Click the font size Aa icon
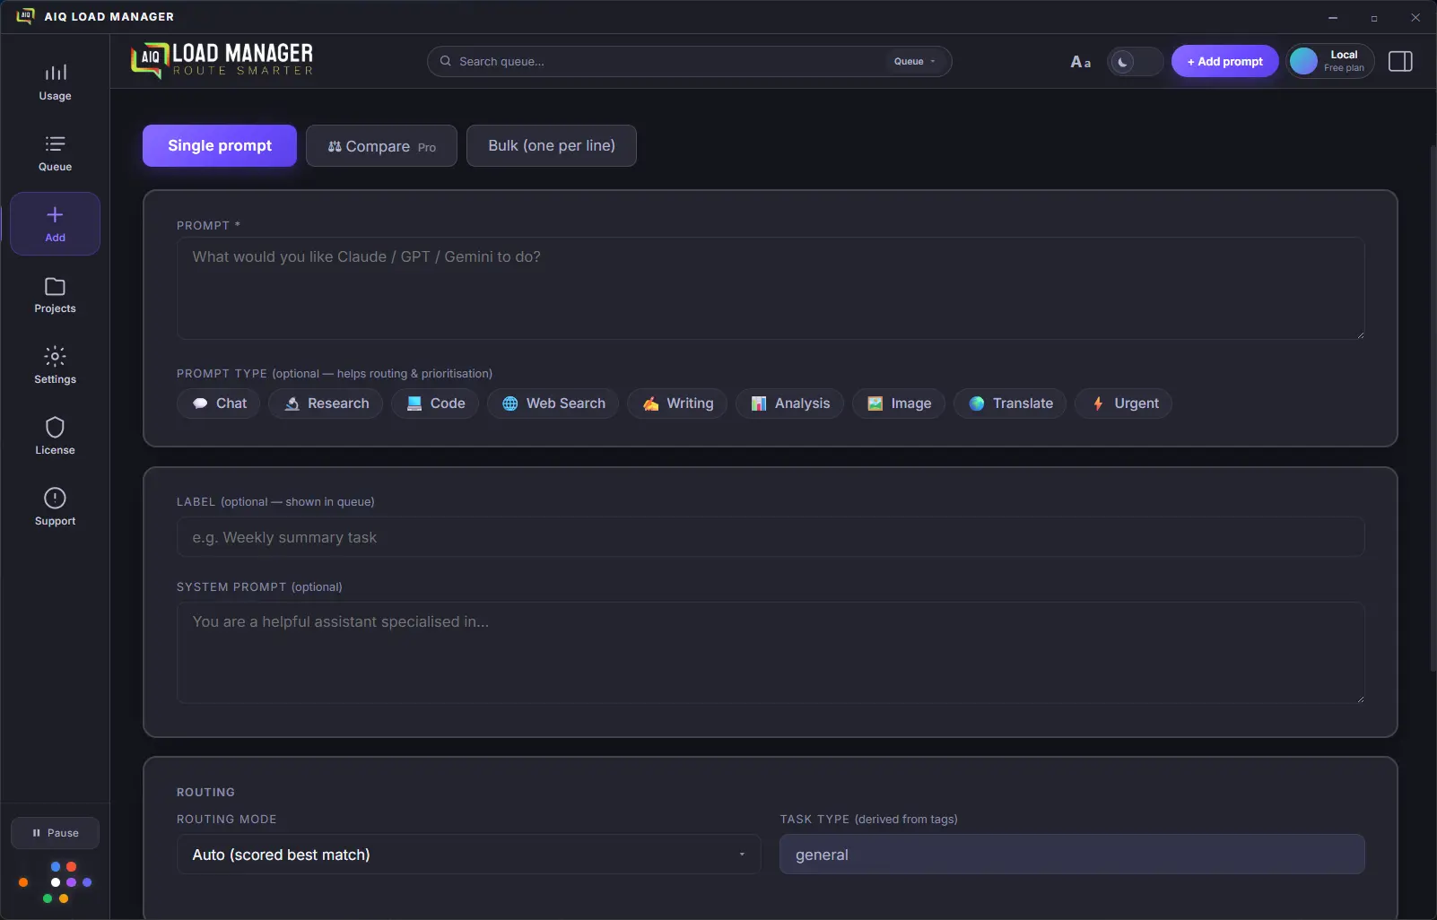Screen dimensions: 1437x920 coord(1080,62)
